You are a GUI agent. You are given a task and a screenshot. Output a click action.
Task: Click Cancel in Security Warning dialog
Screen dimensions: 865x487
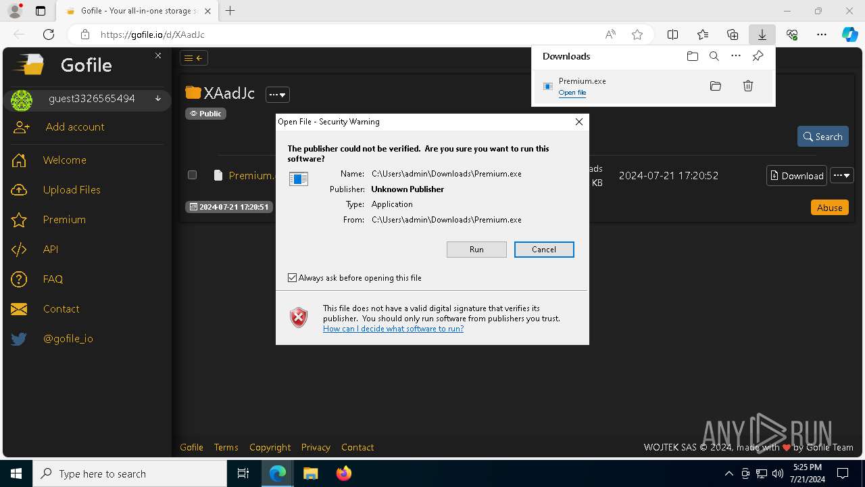coord(544,250)
